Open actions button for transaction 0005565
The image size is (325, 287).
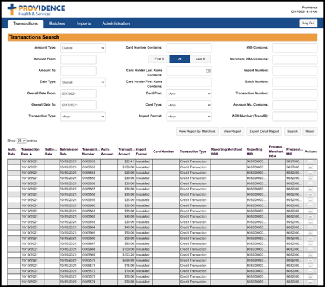[x=310, y=233]
